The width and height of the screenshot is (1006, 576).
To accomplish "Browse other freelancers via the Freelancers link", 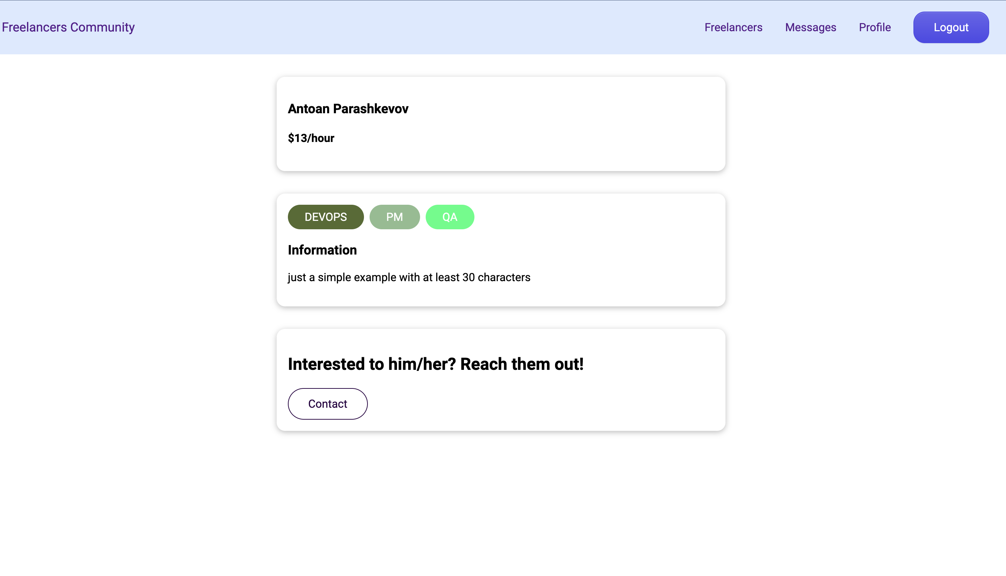I will (733, 27).
